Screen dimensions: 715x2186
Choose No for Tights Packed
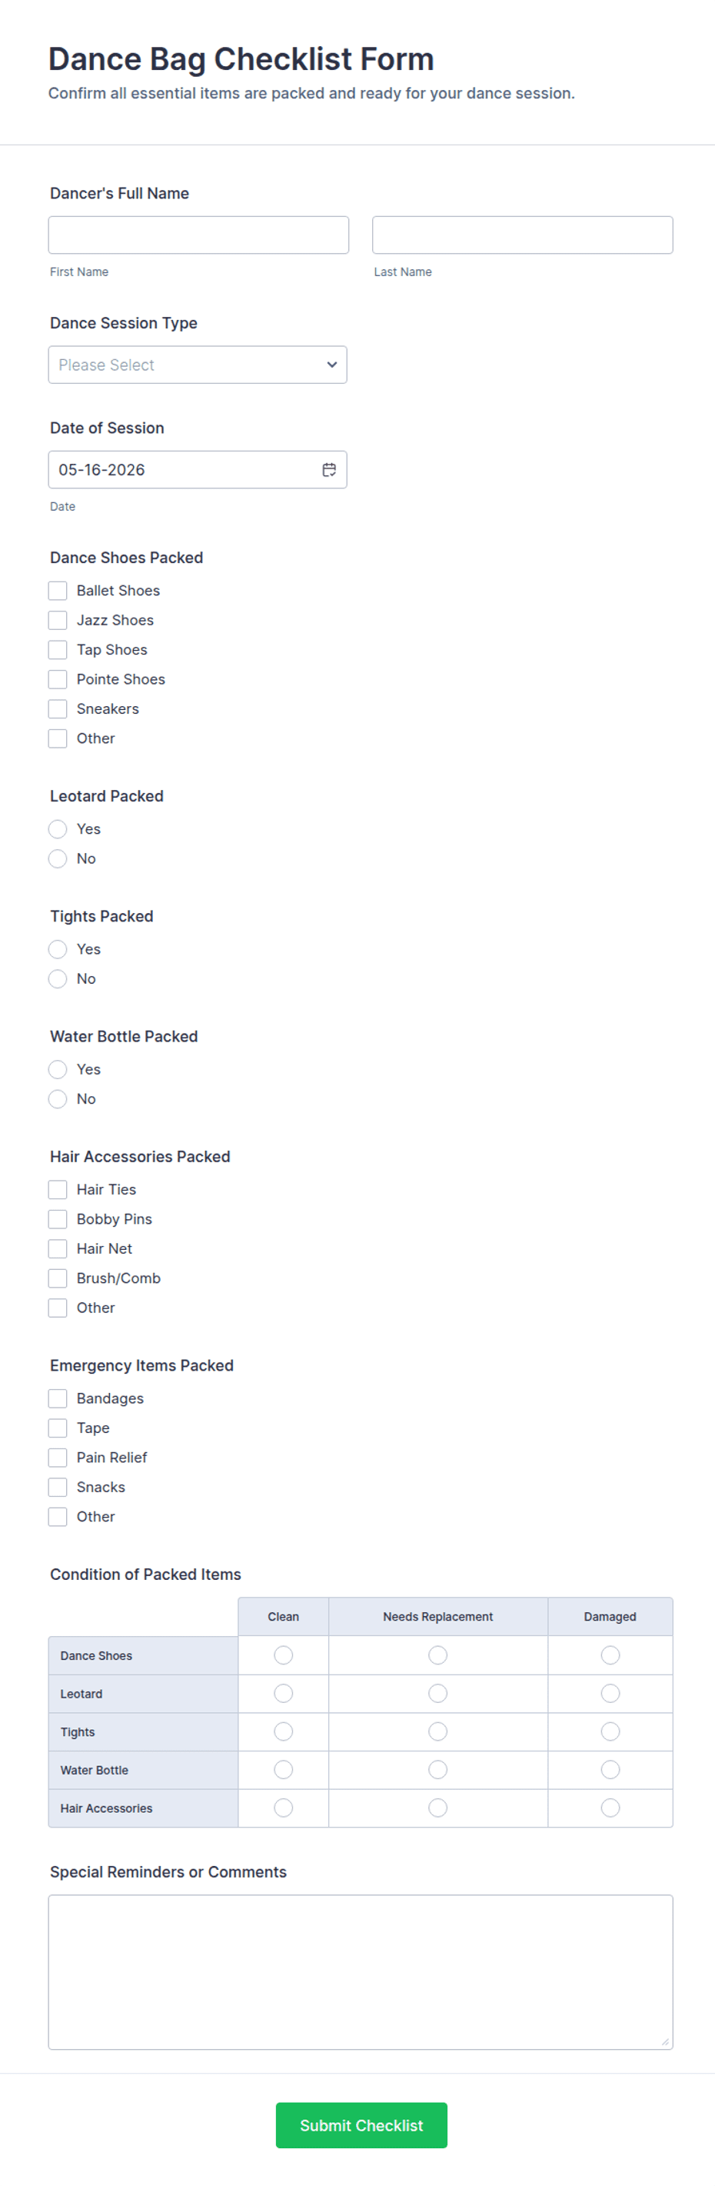[58, 978]
